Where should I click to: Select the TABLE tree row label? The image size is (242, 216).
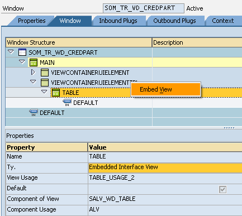coord(70,93)
